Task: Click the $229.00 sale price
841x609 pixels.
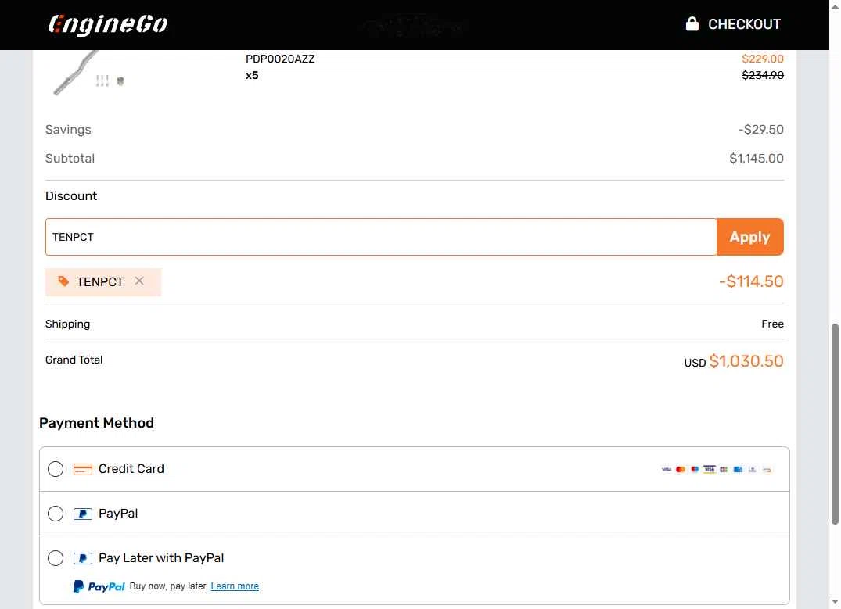Action: (x=762, y=59)
